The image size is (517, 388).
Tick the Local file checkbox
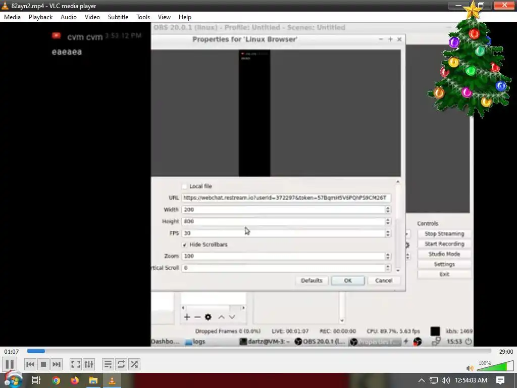pyautogui.click(x=184, y=186)
